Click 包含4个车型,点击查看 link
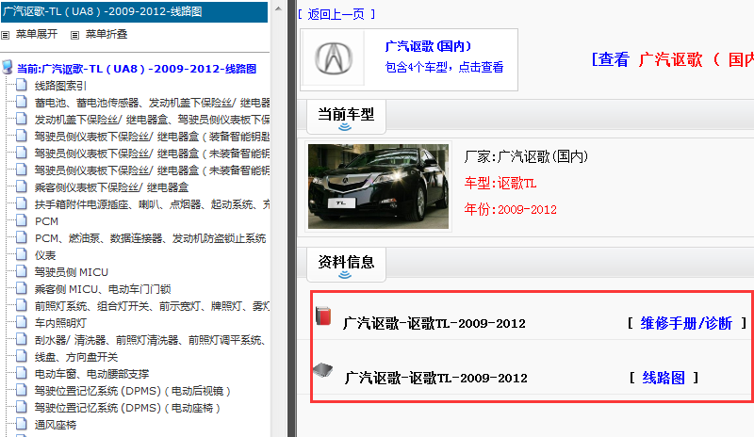Viewport: 754px width, 437px height. tap(444, 67)
